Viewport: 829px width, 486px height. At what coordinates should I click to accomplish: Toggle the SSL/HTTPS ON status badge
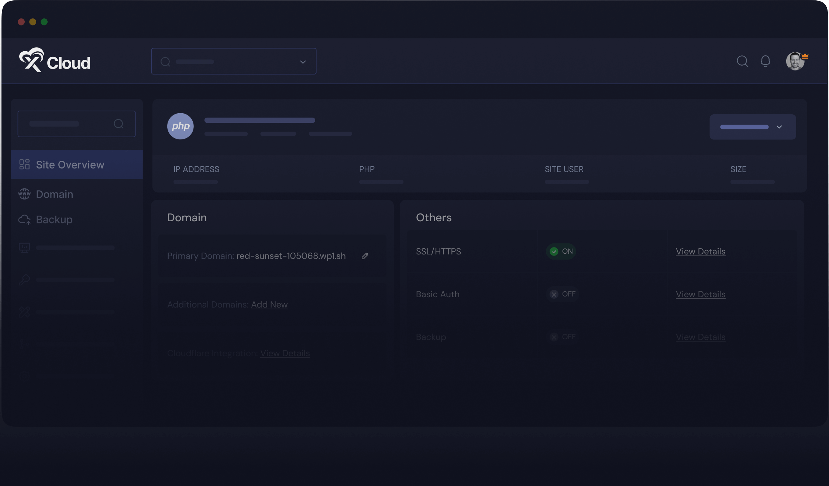coord(561,251)
